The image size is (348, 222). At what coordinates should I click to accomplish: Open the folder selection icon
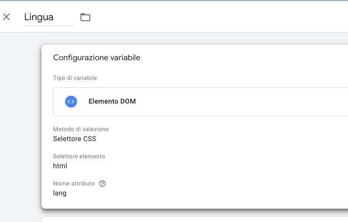(85, 17)
